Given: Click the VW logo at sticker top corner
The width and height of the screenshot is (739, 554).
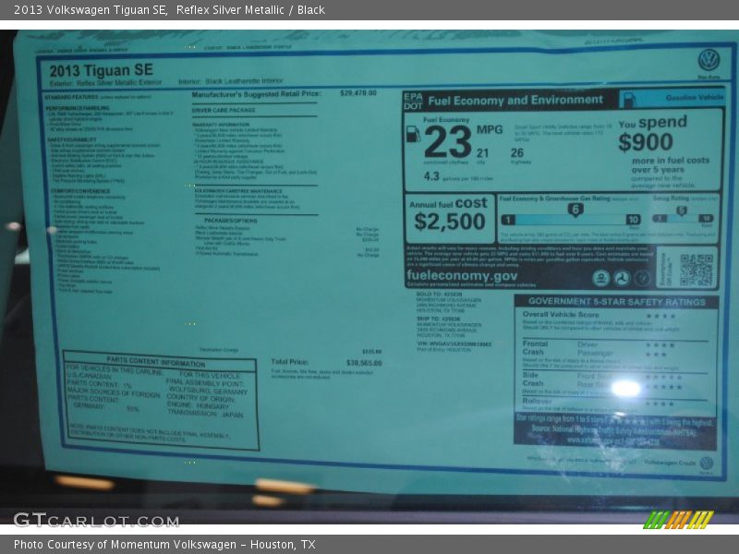Looking at the screenshot, I should click(709, 61).
